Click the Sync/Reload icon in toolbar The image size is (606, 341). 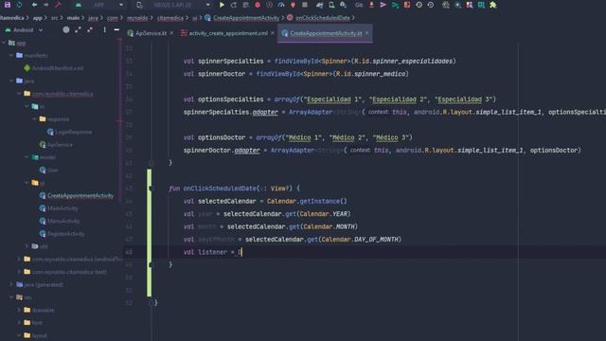point(19,5)
